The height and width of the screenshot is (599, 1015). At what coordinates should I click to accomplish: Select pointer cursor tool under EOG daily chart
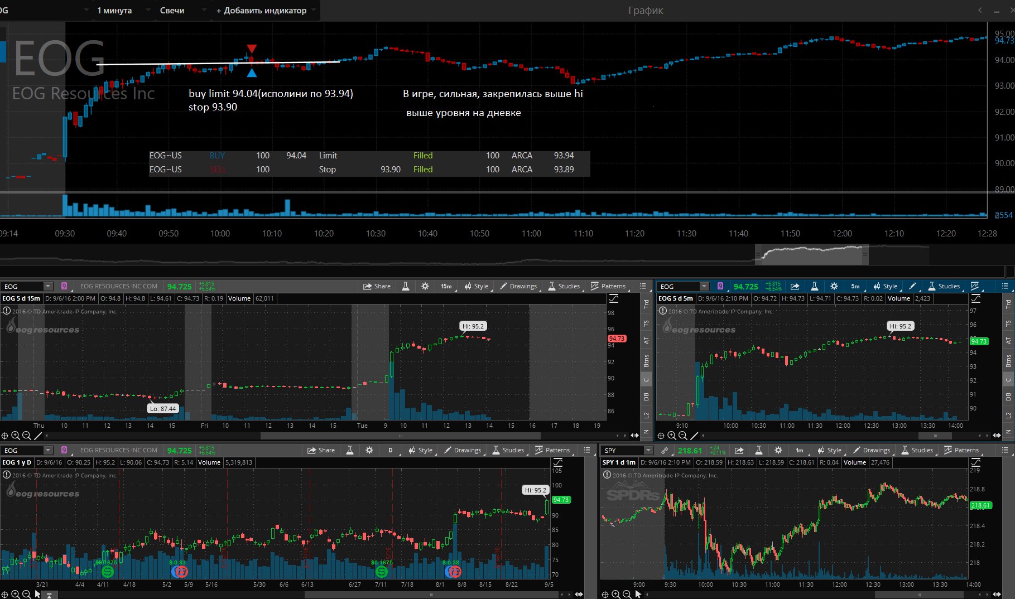[x=38, y=595]
